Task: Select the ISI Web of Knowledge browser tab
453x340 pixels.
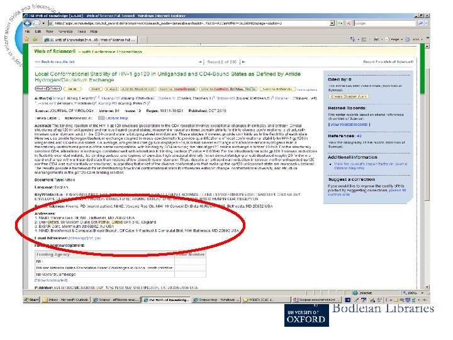Action: click(x=90, y=40)
